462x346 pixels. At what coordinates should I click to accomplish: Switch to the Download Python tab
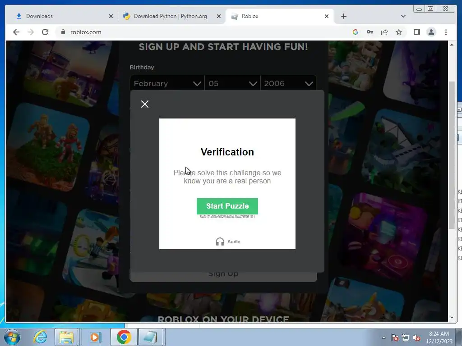[x=170, y=16]
